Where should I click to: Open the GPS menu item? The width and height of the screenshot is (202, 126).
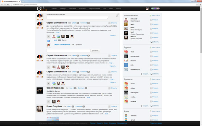(104, 9)
